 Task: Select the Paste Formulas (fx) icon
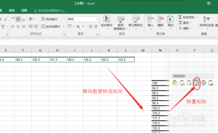point(189,83)
